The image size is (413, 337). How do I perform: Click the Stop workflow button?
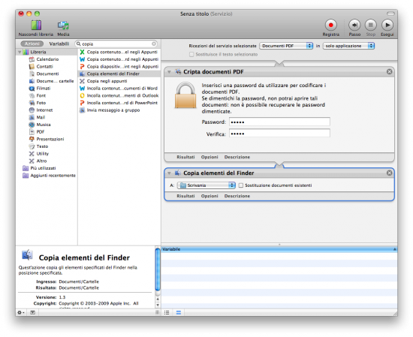371,25
